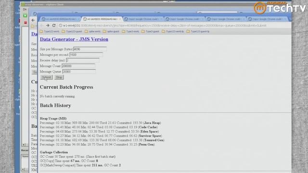Click the greyed-out back arrow in Chrome
308x173 pixels.
pos(42,25)
